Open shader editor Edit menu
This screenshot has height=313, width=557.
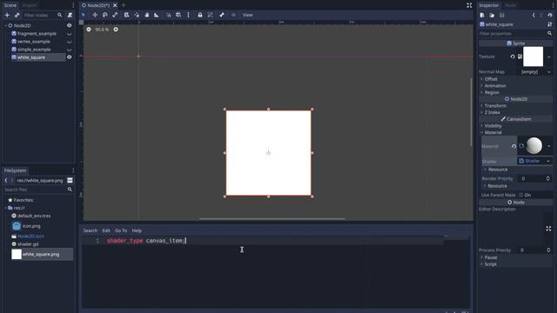(106, 230)
